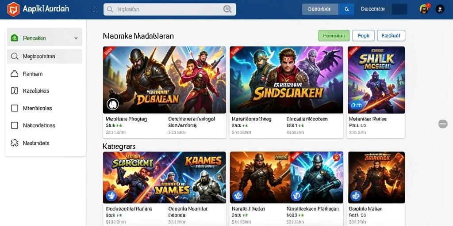The width and height of the screenshot is (453, 226).
Task: Click the blue header button with symbol
Action: (347, 9)
